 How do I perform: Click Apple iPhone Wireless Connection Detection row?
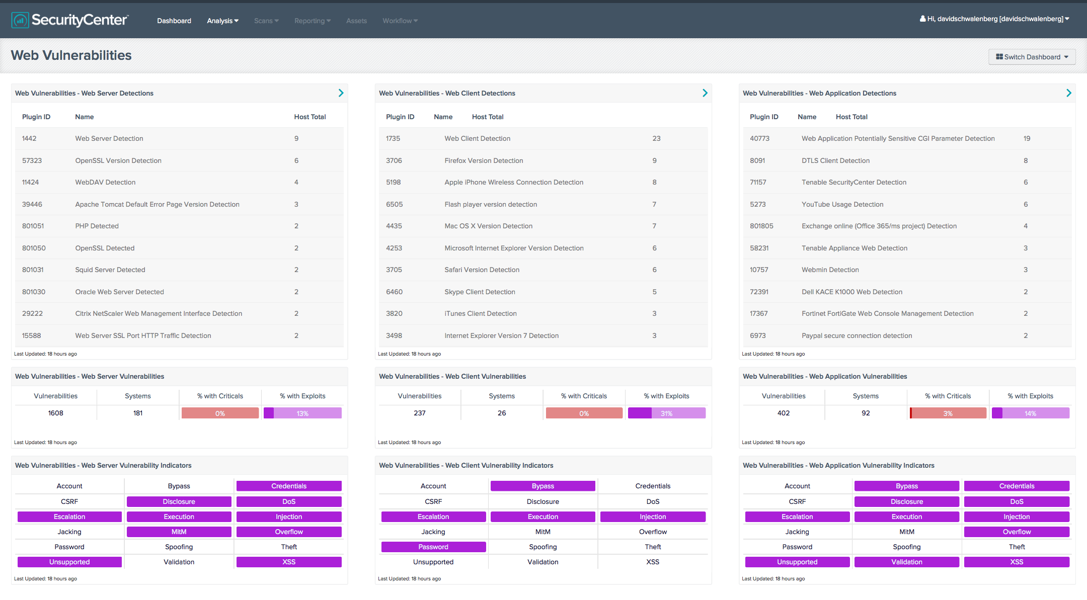point(543,182)
